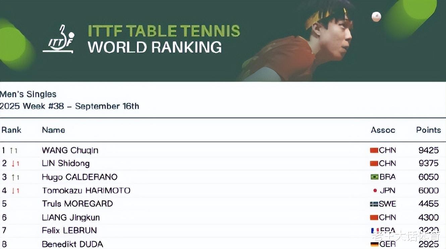Viewport: 446px width, 249px height.
Task: Click green up arrow for rank 1
Action: (11, 151)
